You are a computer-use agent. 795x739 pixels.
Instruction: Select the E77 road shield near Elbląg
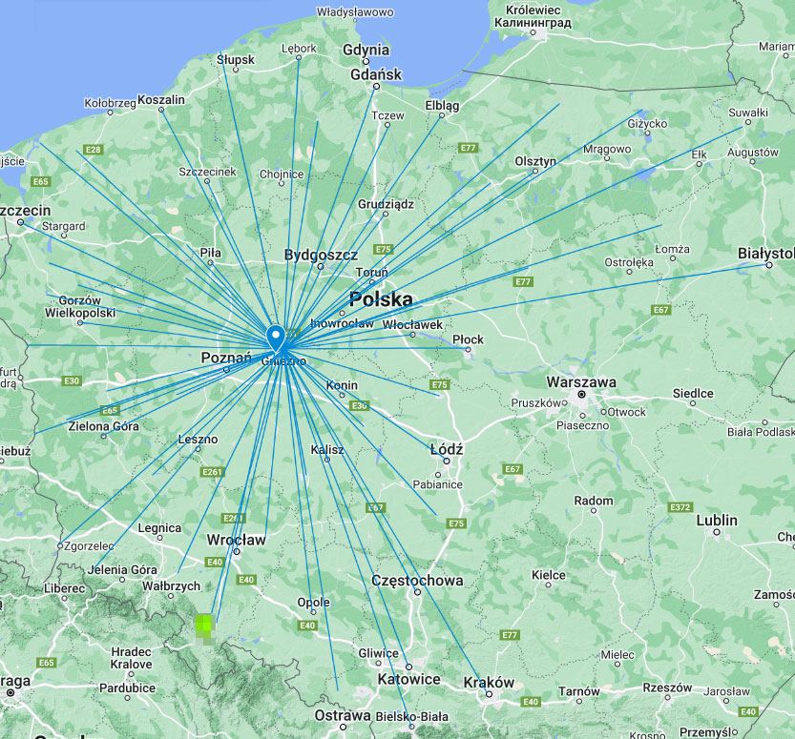(x=468, y=148)
